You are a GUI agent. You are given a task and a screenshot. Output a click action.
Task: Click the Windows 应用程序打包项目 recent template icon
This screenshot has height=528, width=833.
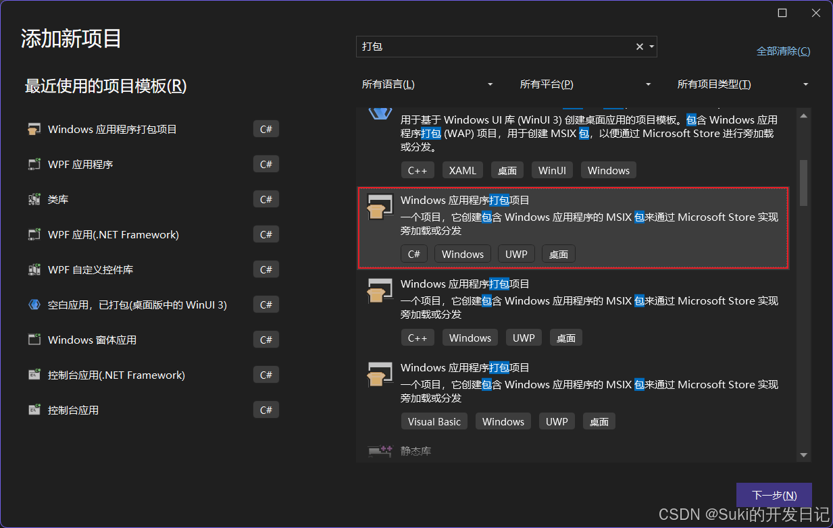[x=34, y=129]
